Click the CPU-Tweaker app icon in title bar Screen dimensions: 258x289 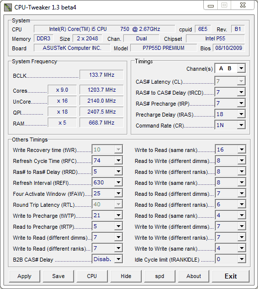pyautogui.click(x=8, y=7)
